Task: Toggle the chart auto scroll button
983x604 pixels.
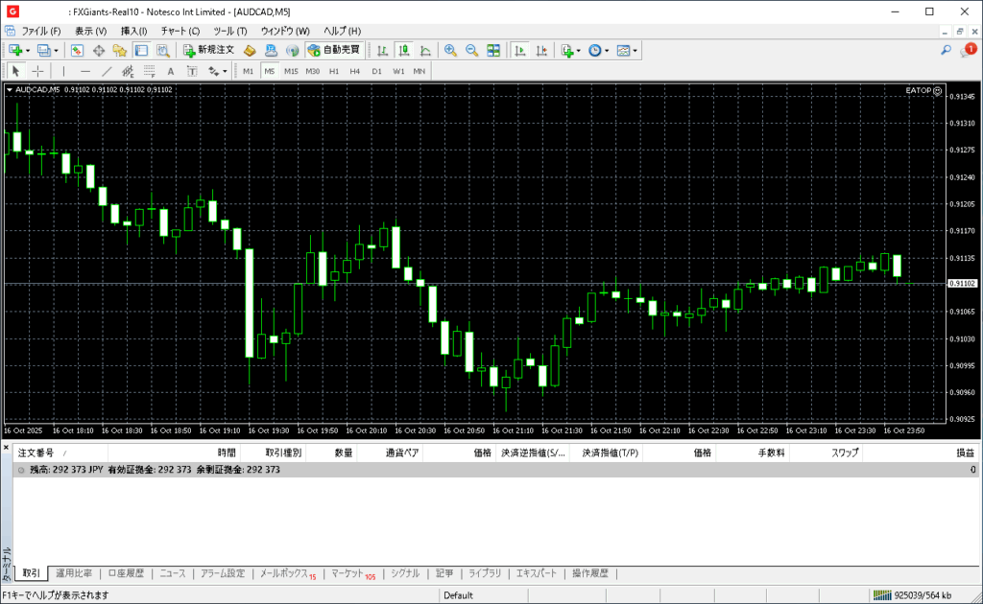Action: tap(520, 50)
